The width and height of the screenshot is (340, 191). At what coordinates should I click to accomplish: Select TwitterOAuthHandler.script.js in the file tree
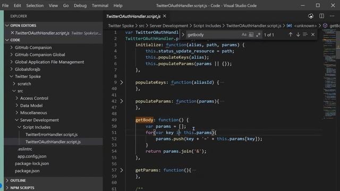[x=53, y=142]
